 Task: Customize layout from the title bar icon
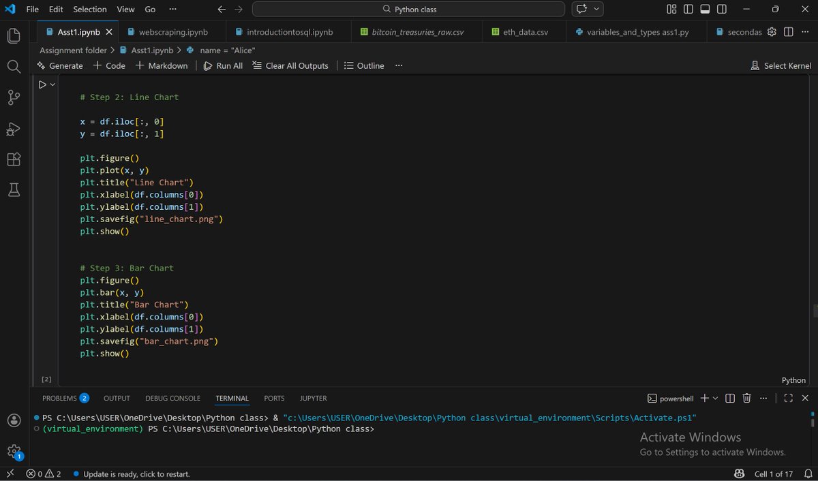tap(671, 10)
